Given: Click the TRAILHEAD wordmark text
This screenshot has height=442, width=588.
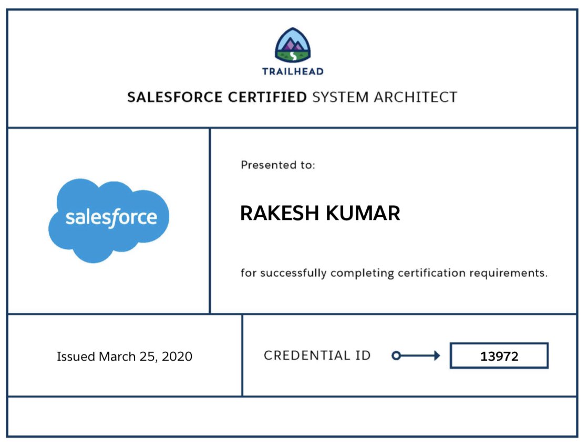Looking at the screenshot, I should [293, 71].
